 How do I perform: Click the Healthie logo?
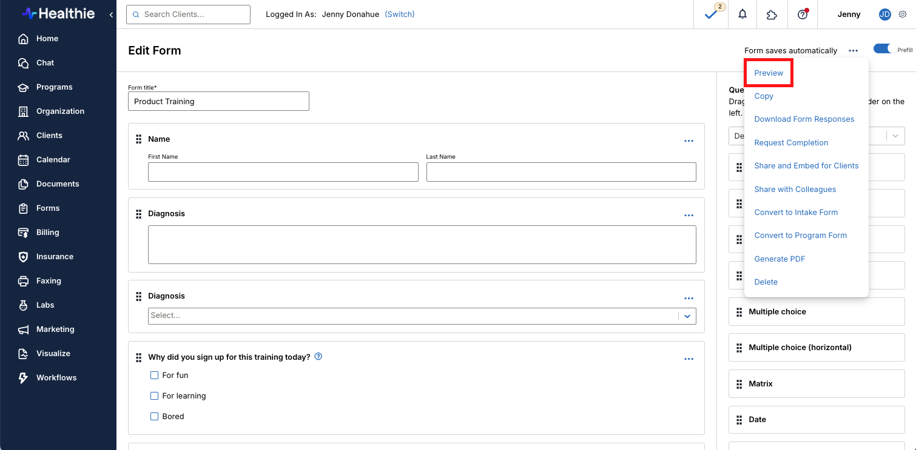58,13
